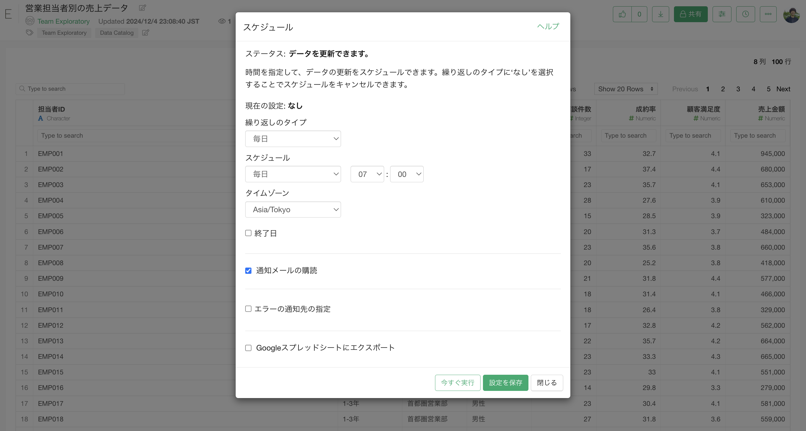Click the team group icon
The width and height of the screenshot is (806, 431).
click(x=30, y=21)
